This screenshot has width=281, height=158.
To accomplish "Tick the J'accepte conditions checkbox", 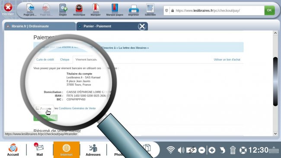I will 37,108.
